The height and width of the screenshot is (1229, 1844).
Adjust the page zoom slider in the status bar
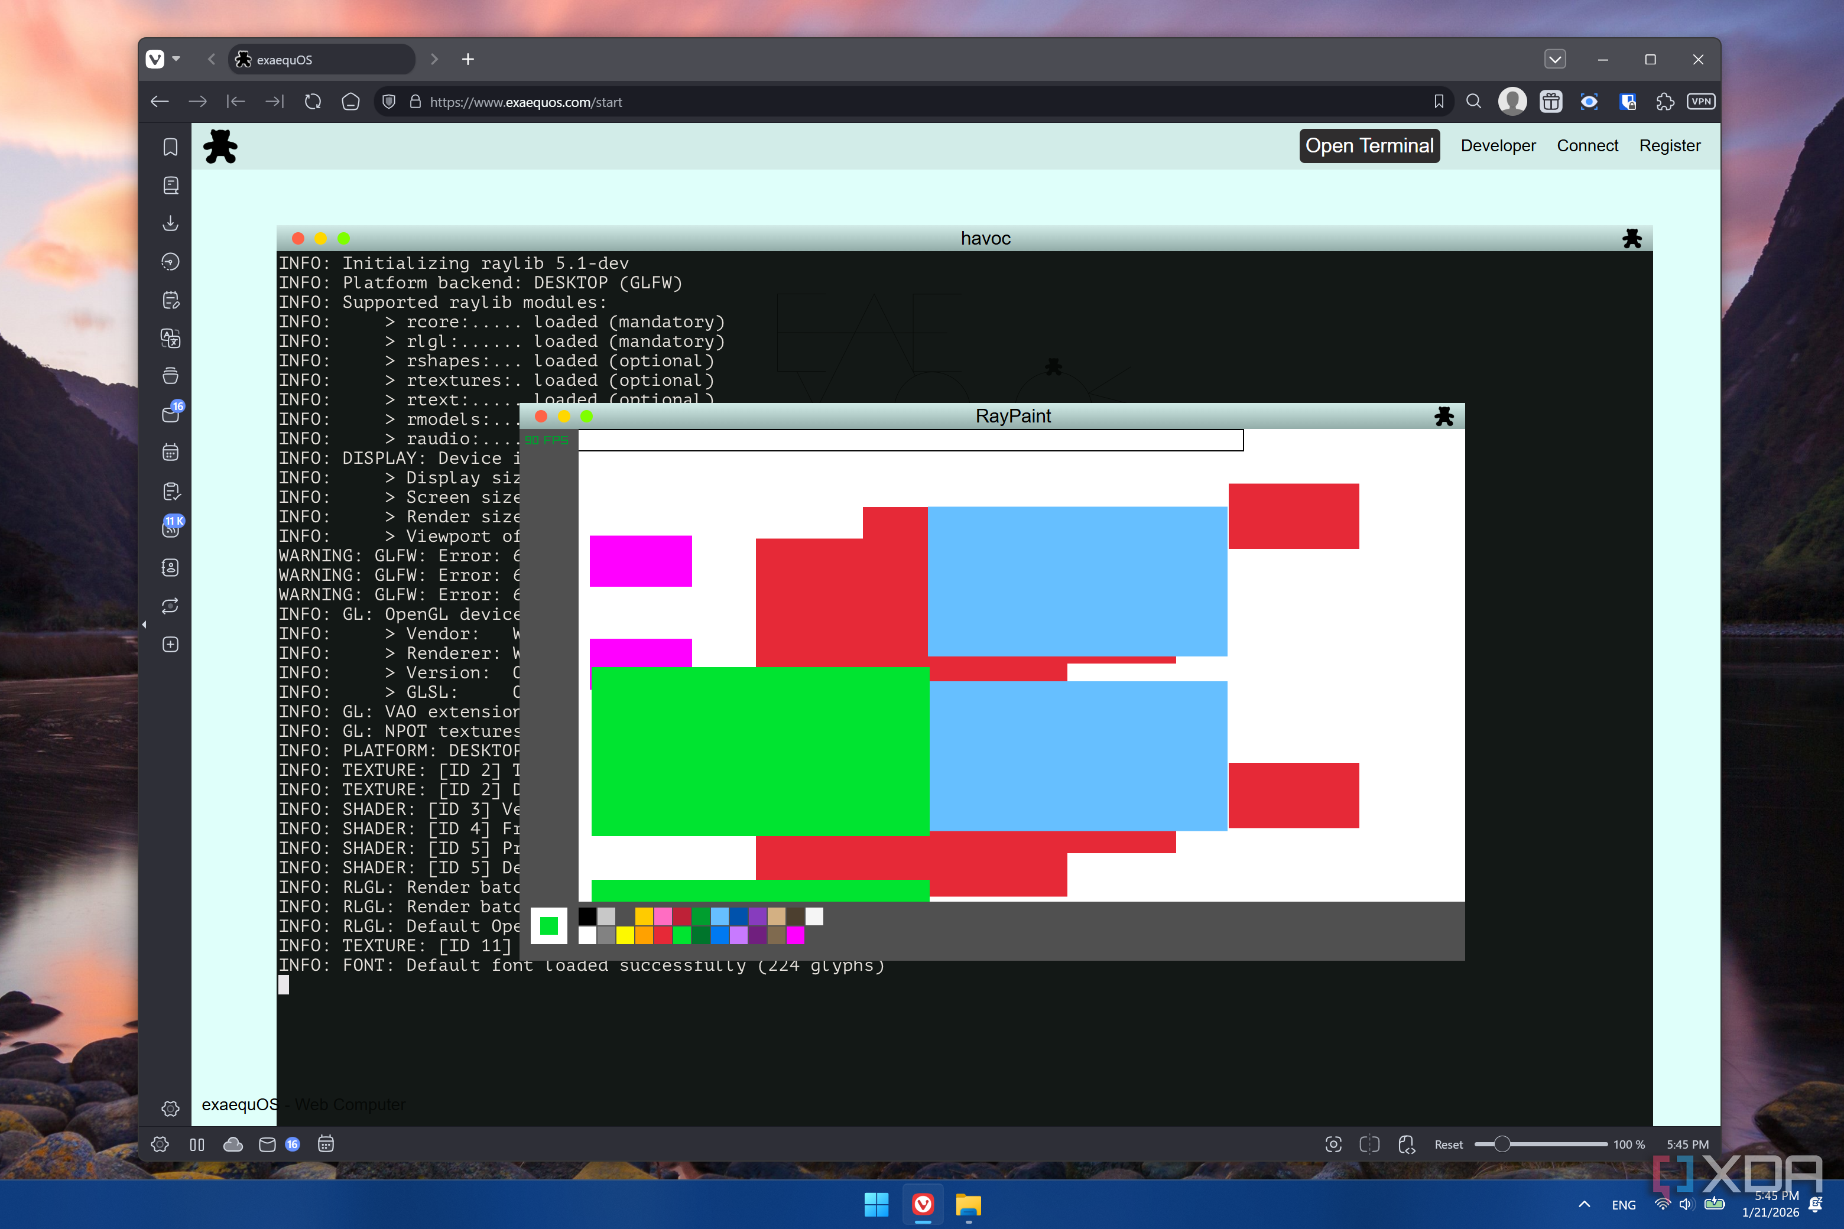(x=1541, y=1145)
